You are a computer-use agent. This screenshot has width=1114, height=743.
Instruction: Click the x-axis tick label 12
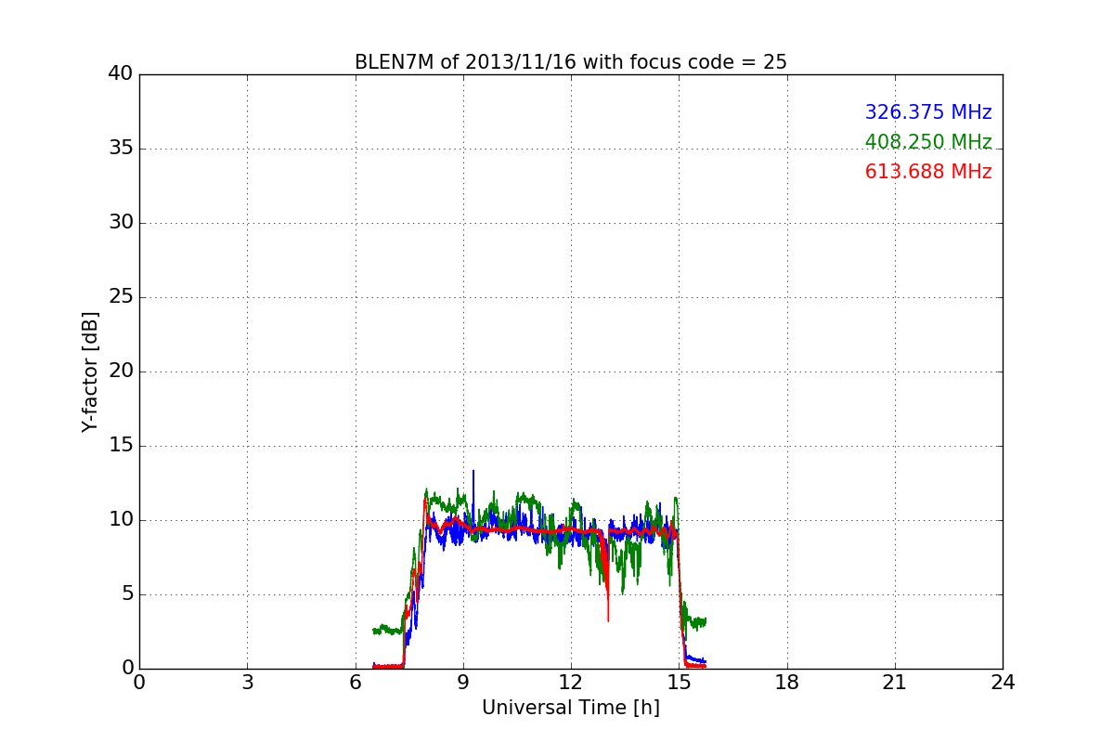pos(571,683)
